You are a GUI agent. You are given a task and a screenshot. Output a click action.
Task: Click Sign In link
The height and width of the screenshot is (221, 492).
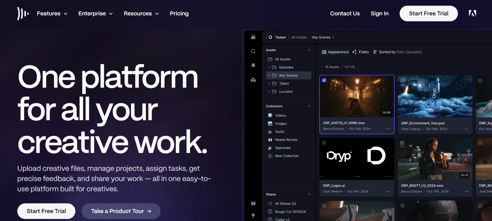[379, 13]
